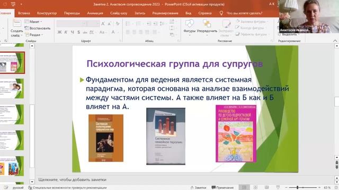Open the Переходы tab
Image resolution: width=339 pixels, height=190 pixels.
click(72, 13)
